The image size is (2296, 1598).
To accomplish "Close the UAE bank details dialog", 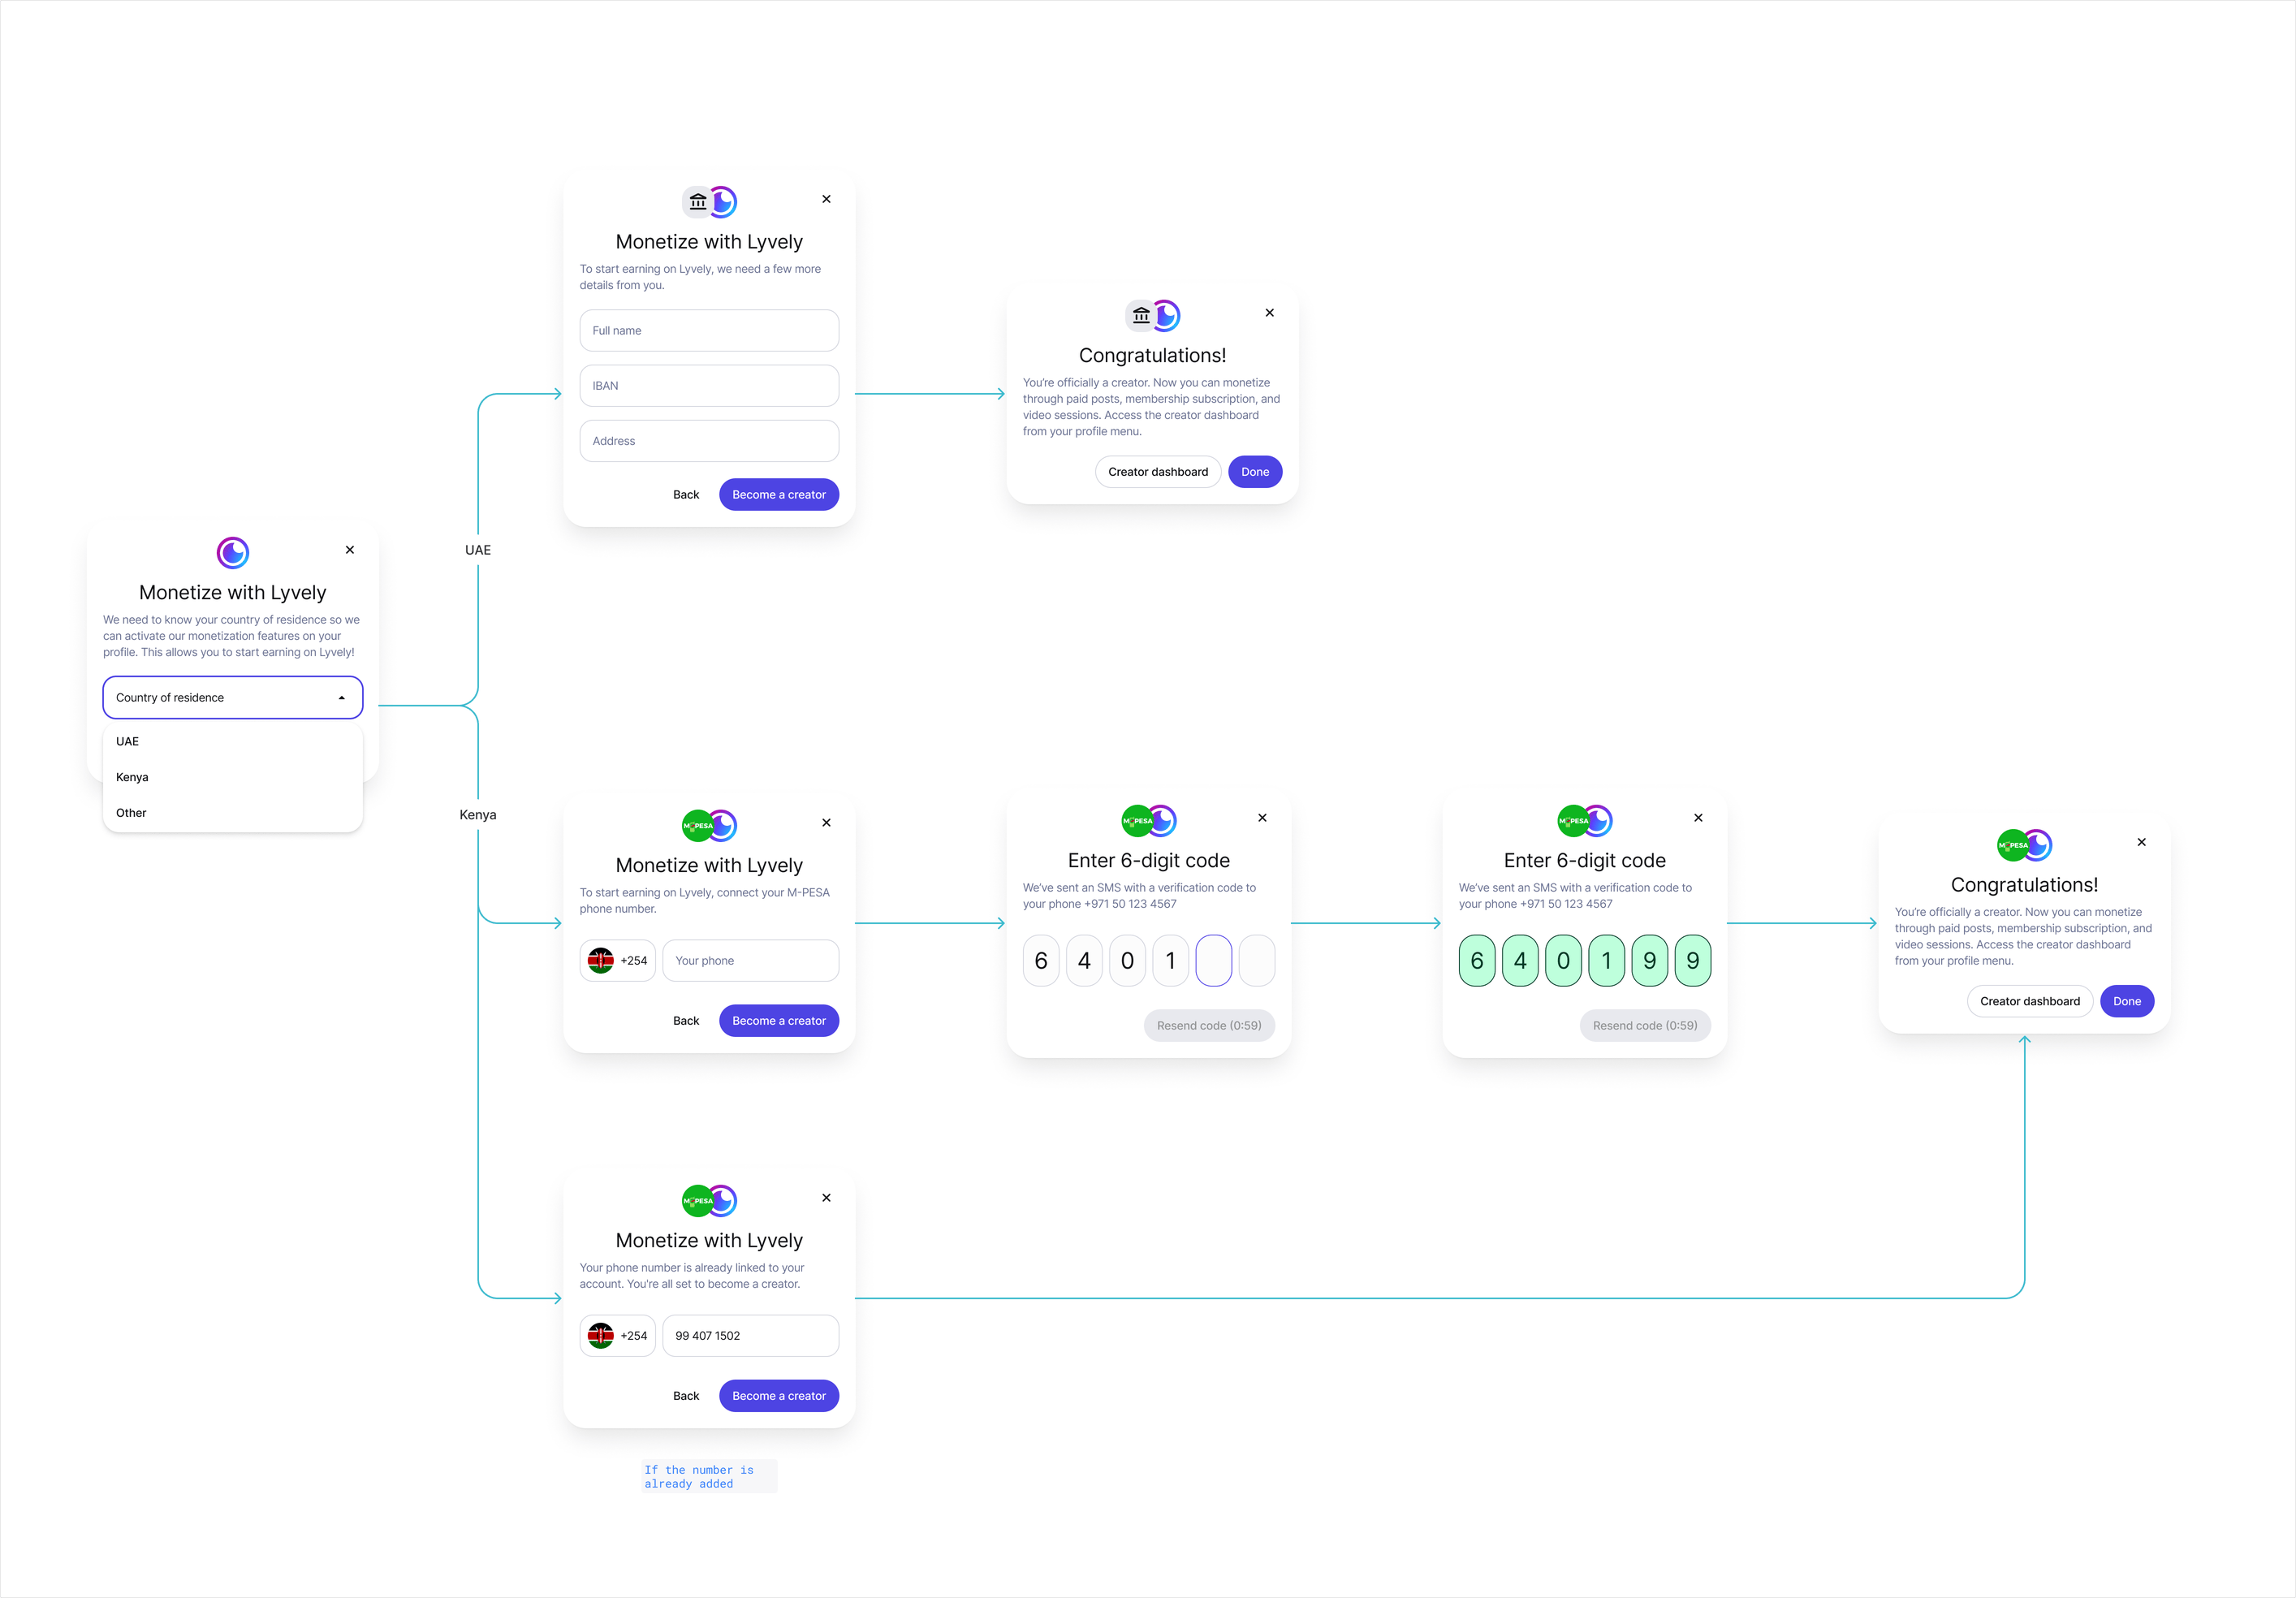I will 826,199.
